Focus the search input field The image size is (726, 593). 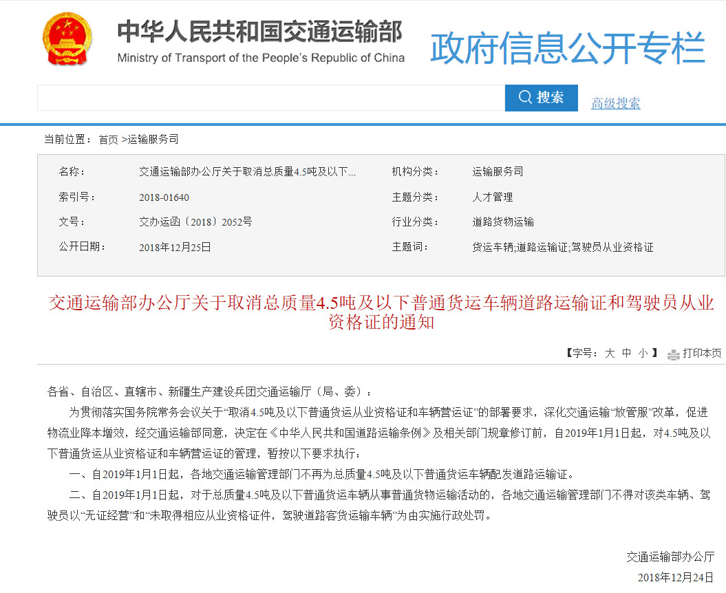coord(271,98)
